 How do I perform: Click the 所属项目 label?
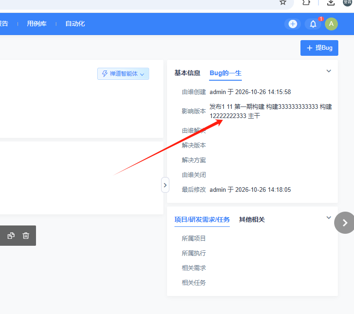[194, 238]
